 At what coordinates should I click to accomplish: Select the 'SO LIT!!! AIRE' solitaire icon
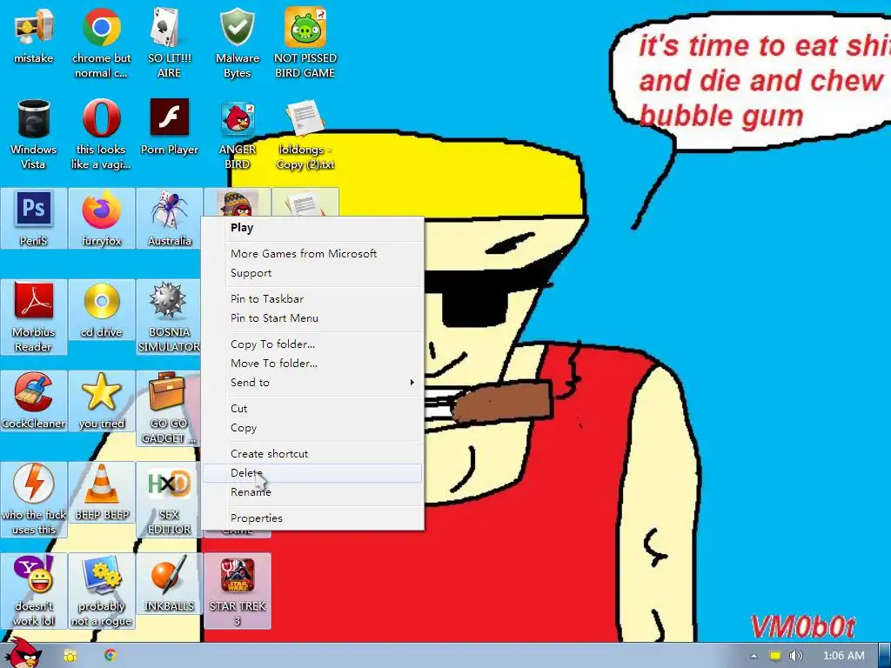[169, 43]
